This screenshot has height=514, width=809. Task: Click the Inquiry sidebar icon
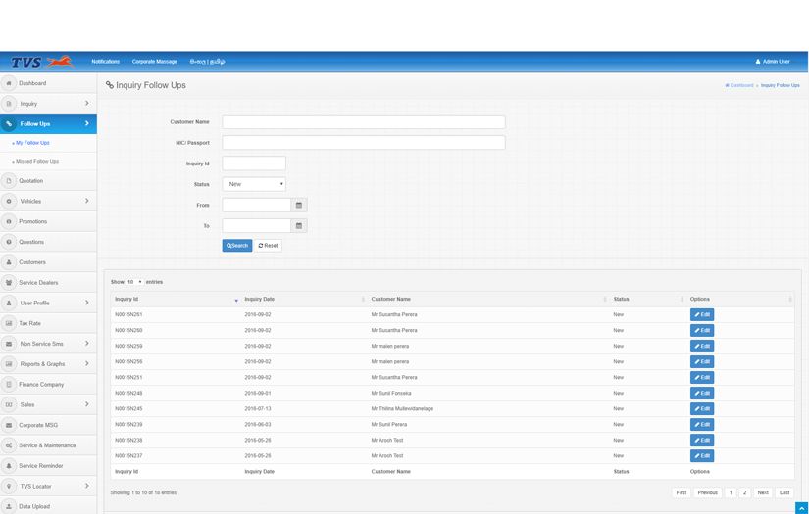(9, 104)
